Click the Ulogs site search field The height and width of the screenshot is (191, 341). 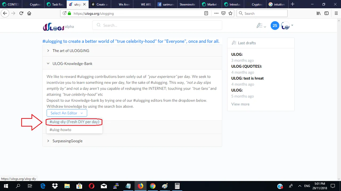point(157,25)
